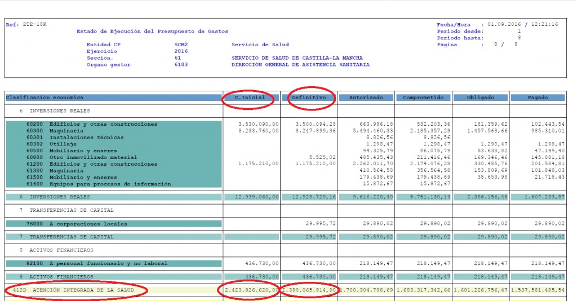
Task: Click the total Autorizado value '9.616.220,40'
Action: 373,197
